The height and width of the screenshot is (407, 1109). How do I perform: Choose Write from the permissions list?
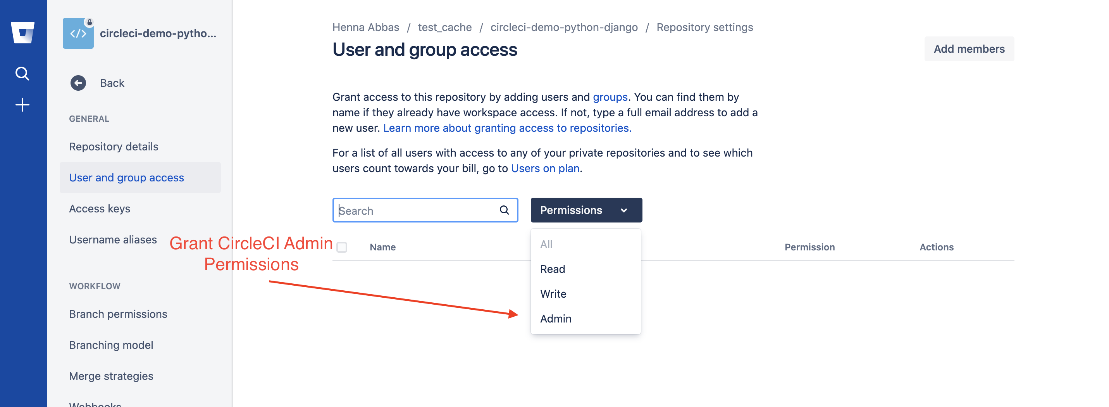pyautogui.click(x=553, y=294)
